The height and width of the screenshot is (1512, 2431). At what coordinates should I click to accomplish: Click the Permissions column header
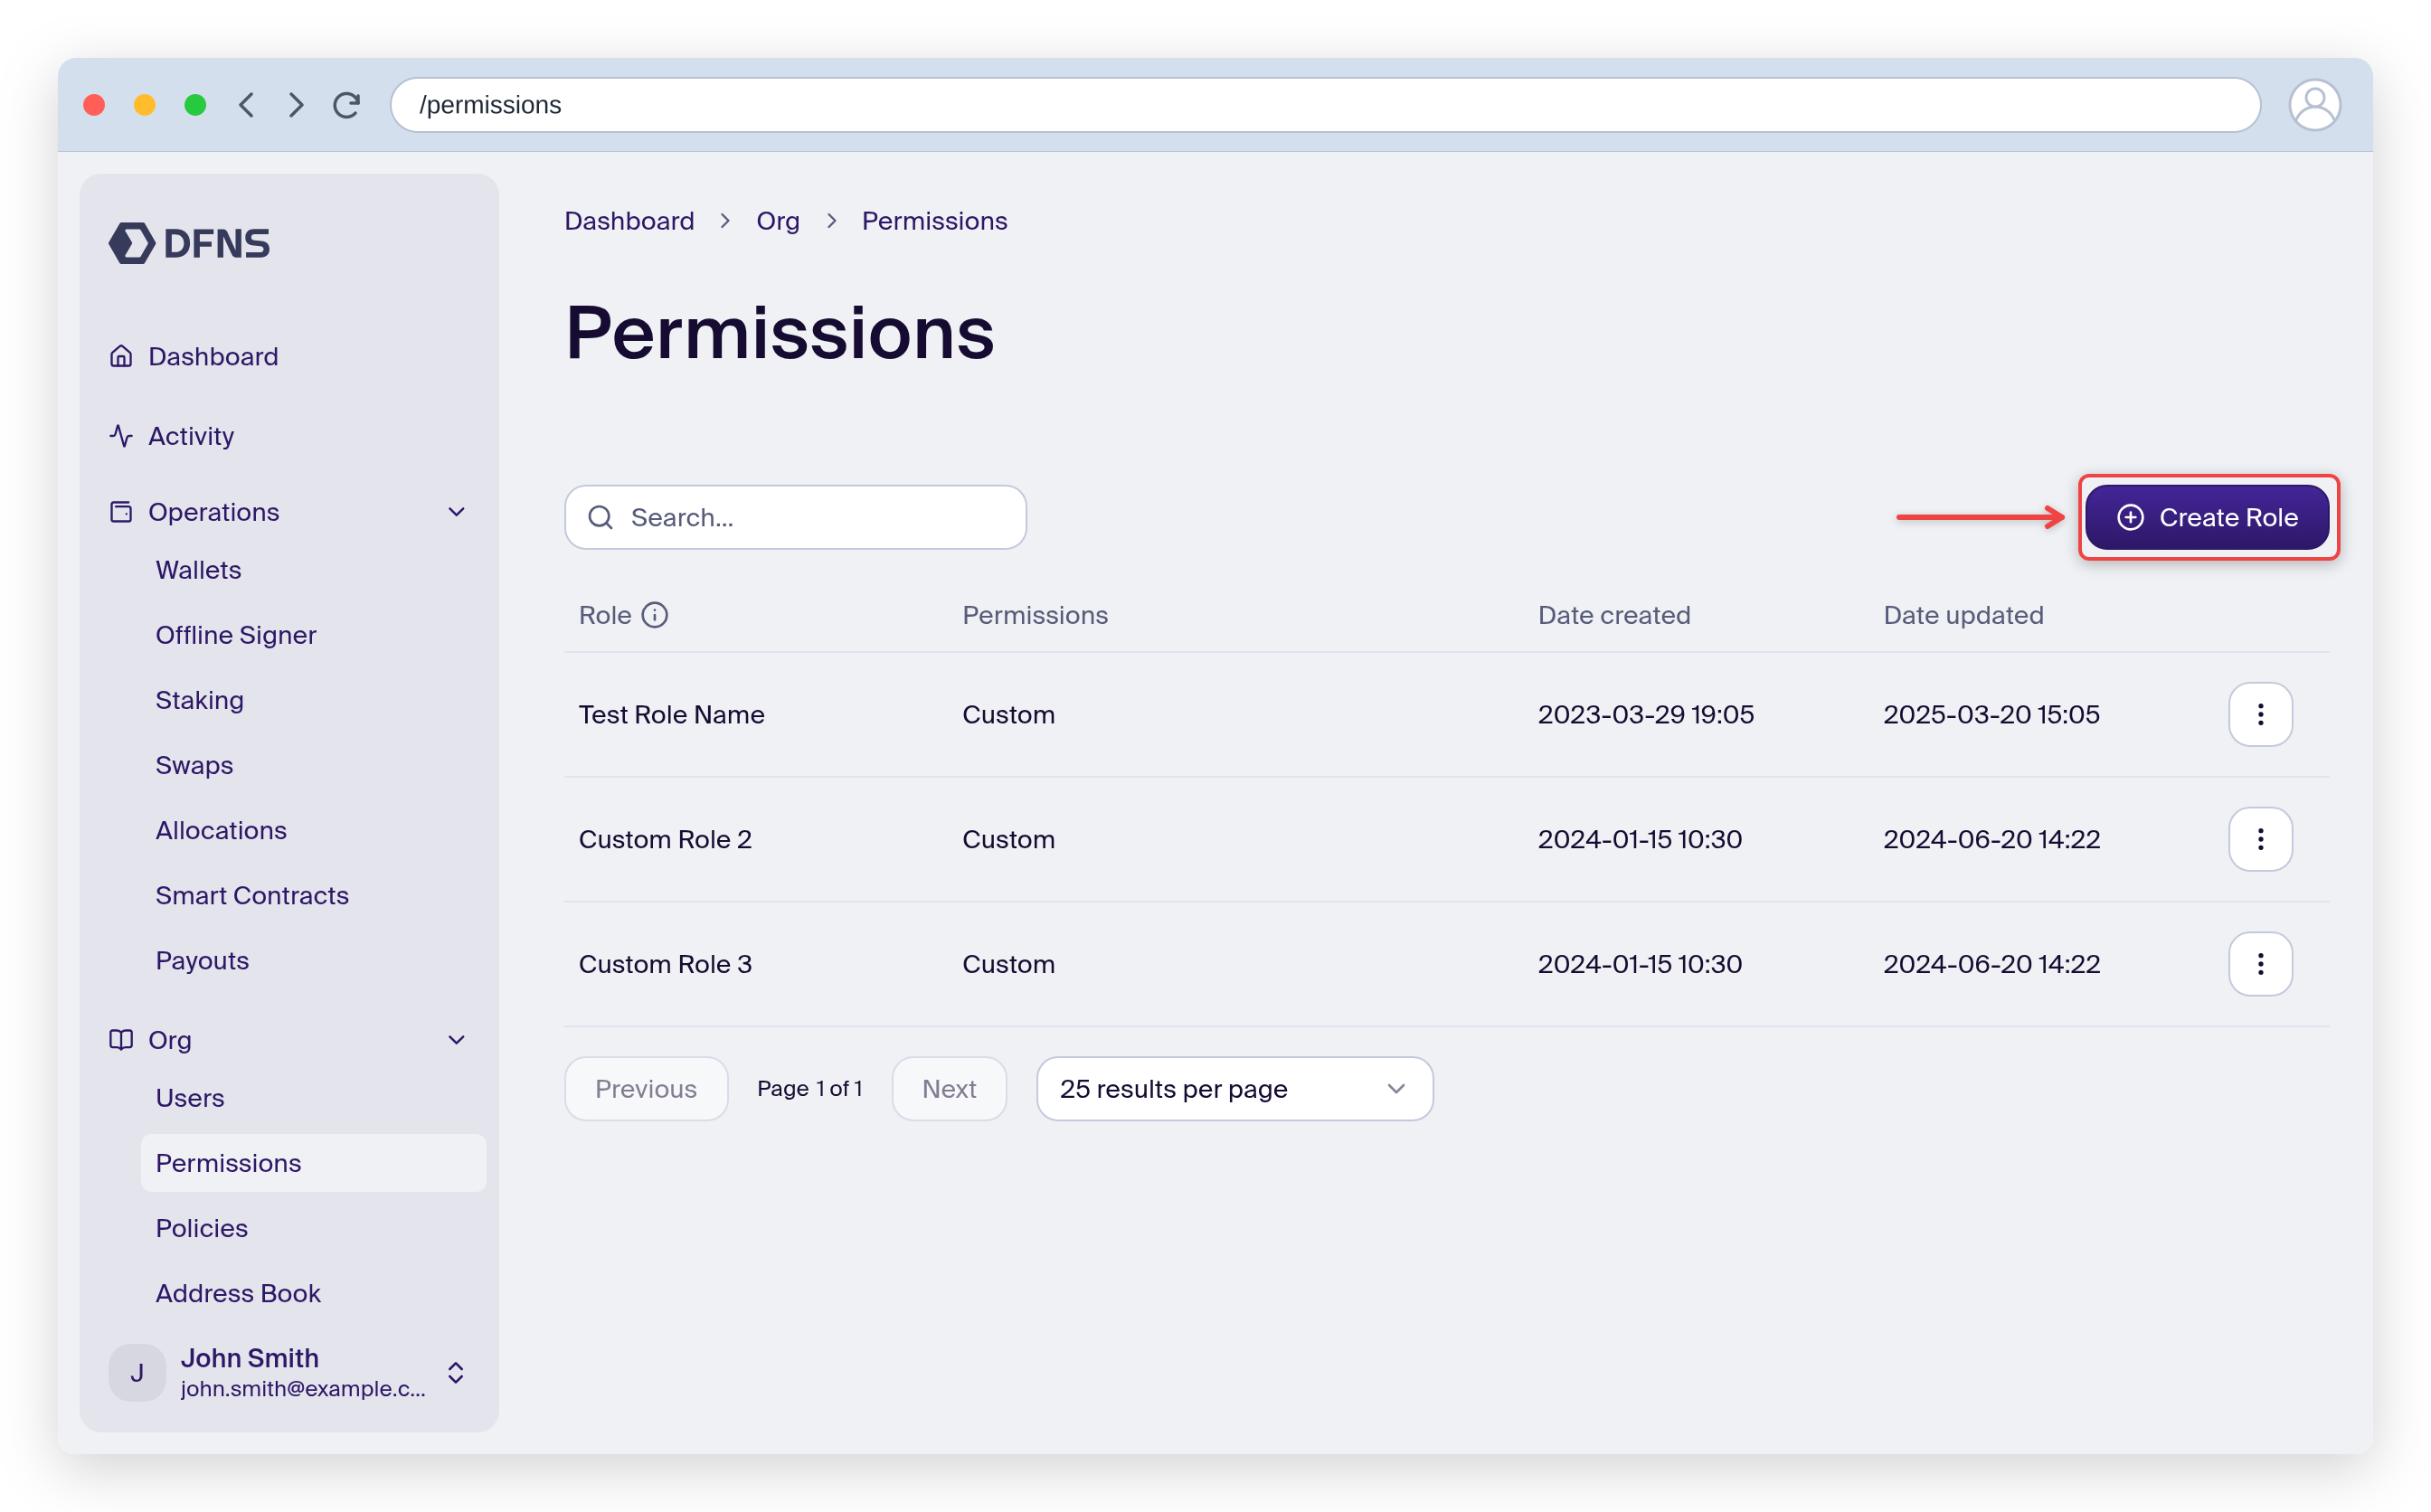(1035, 615)
